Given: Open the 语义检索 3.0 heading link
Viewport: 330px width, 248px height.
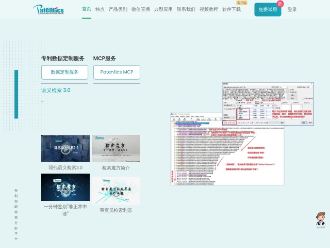Looking at the screenshot, I should pos(56,90).
